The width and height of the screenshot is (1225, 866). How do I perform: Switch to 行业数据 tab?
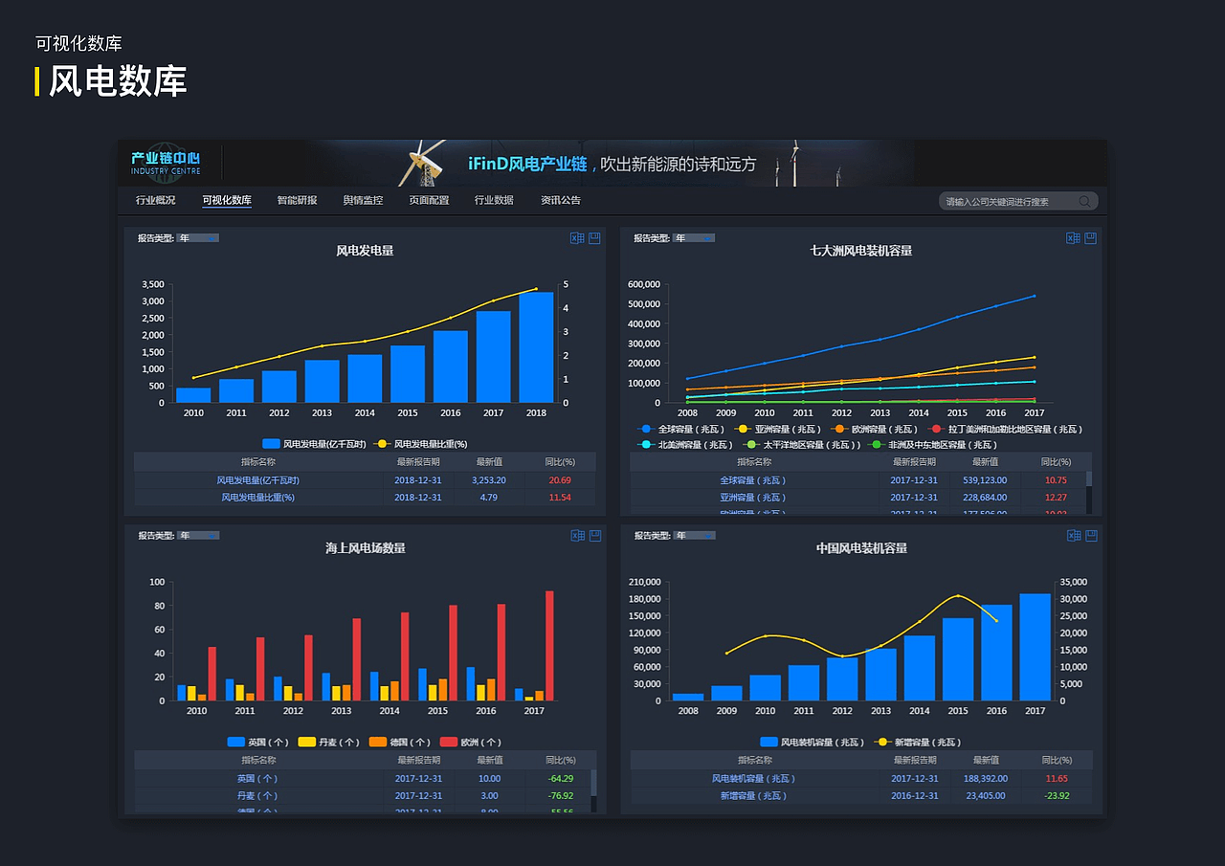coord(494,200)
